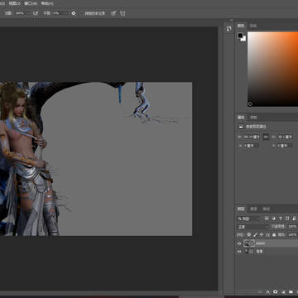Toggle pressure-controls-size icon in options bar
The width and height of the screenshot is (298, 298).
pyautogui.click(x=113, y=13)
